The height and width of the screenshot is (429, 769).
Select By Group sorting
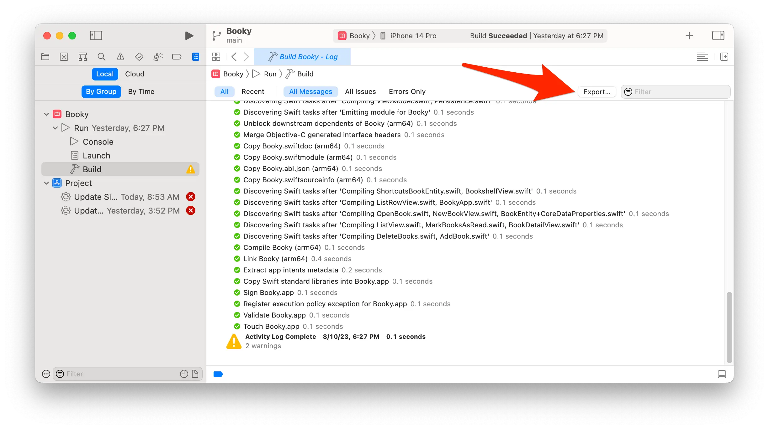pos(101,91)
